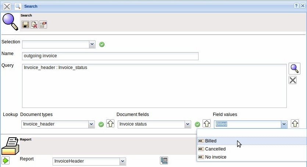Run query using magnifier button beside Query box
Image resolution: width=307 pixels, height=167 pixels.
pyautogui.click(x=294, y=69)
